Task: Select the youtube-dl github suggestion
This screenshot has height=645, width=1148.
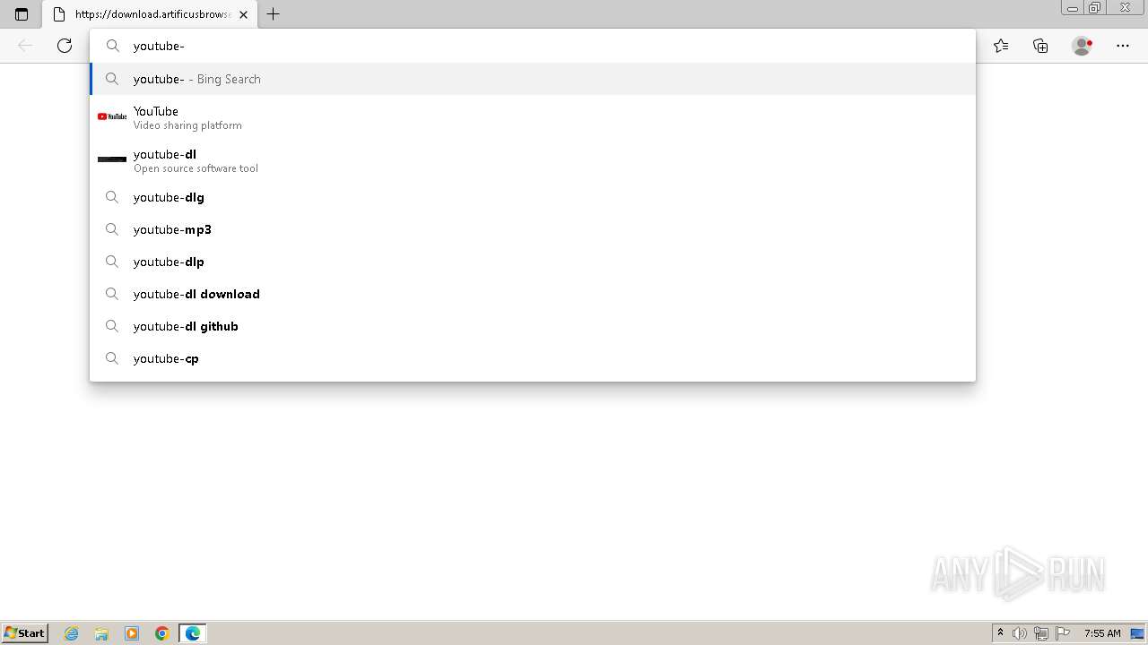Action: (533, 326)
